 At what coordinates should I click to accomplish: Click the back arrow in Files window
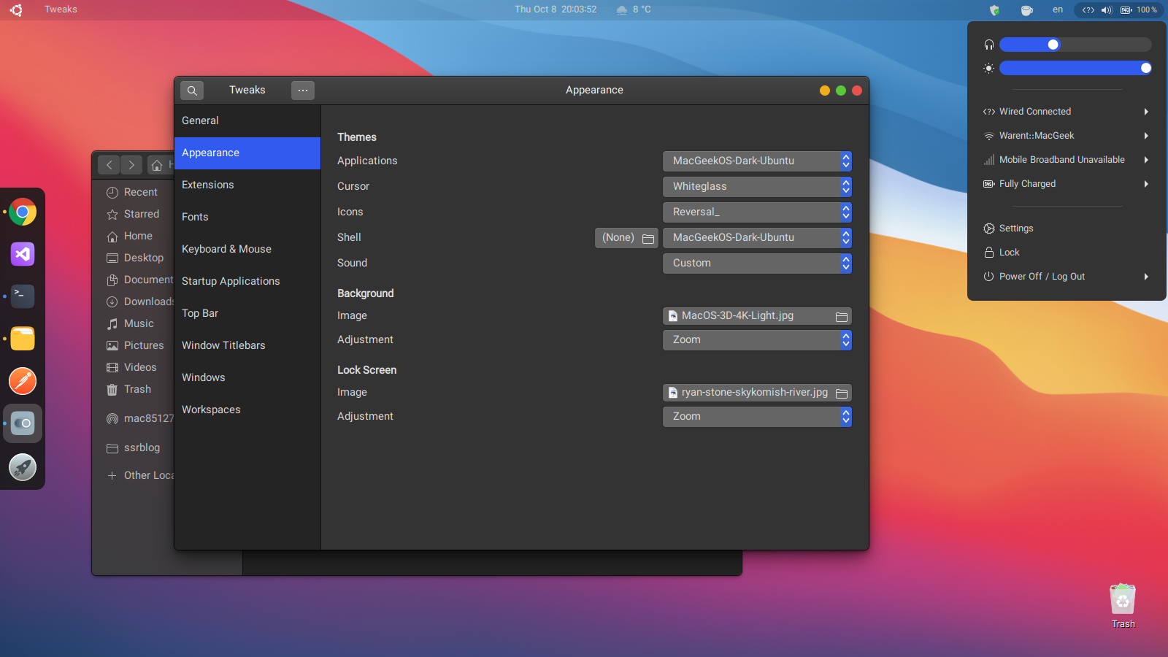tap(109, 165)
